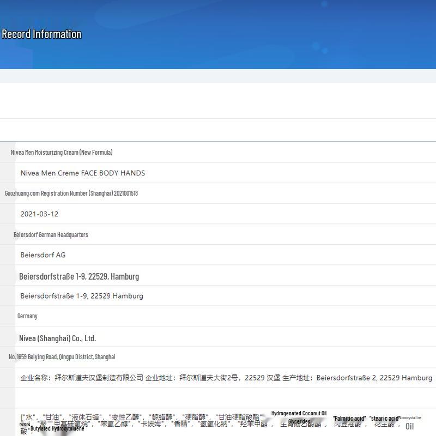Click the Germany country label

coord(27,316)
